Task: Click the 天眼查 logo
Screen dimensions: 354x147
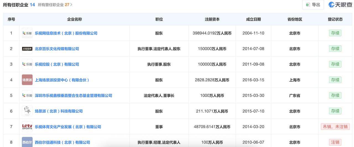Action: tap(340, 5)
